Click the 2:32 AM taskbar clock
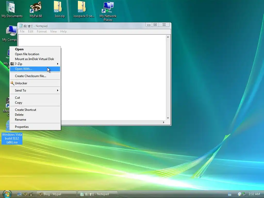Screen dimensions: 264x198 pos(254,194)
